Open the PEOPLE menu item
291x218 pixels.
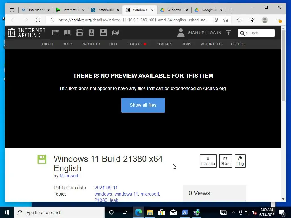238,44
